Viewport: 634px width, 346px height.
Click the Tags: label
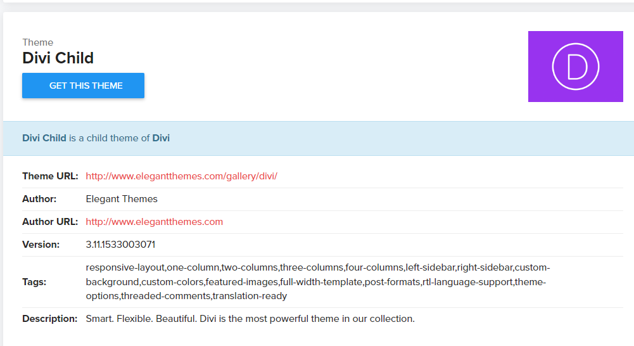point(34,281)
